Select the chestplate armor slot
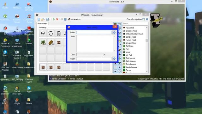The height and width of the screenshot is (114, 202). (x=51, y=33)
